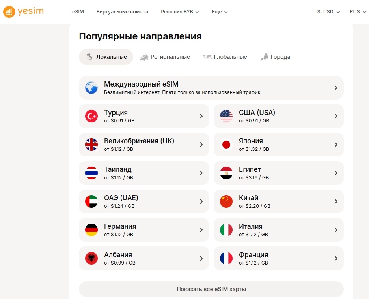Viewport: 369px width, 299px height.
Task: Click the Italy flag icon
Action: (x=226, y=230)
